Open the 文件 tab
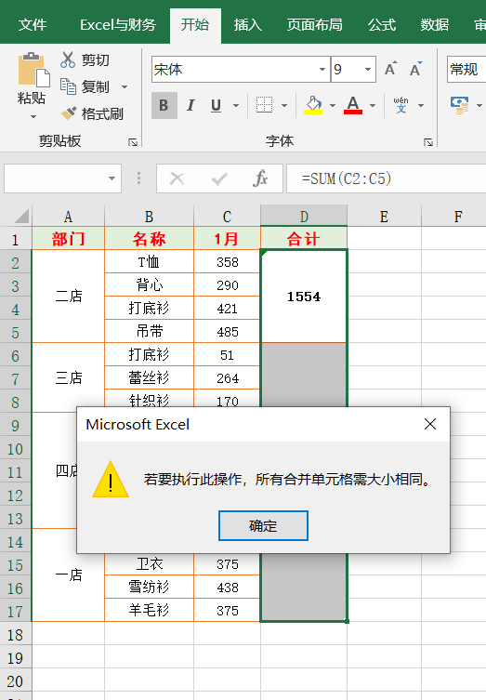Image resolution: width=486 pixels, height=700 pixels. click(33, 25)
